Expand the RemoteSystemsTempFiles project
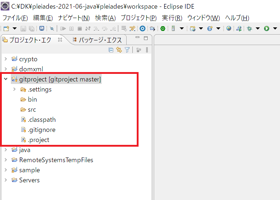 pos(6,160)
